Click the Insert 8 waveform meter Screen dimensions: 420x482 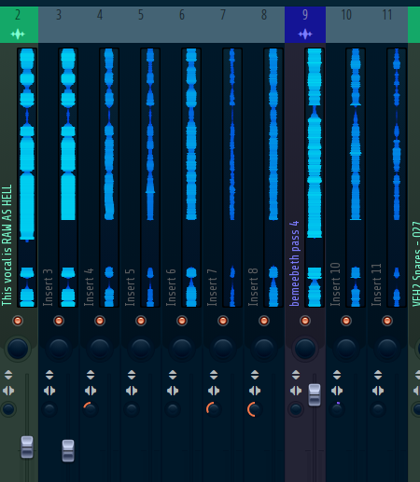coord(273,177)
